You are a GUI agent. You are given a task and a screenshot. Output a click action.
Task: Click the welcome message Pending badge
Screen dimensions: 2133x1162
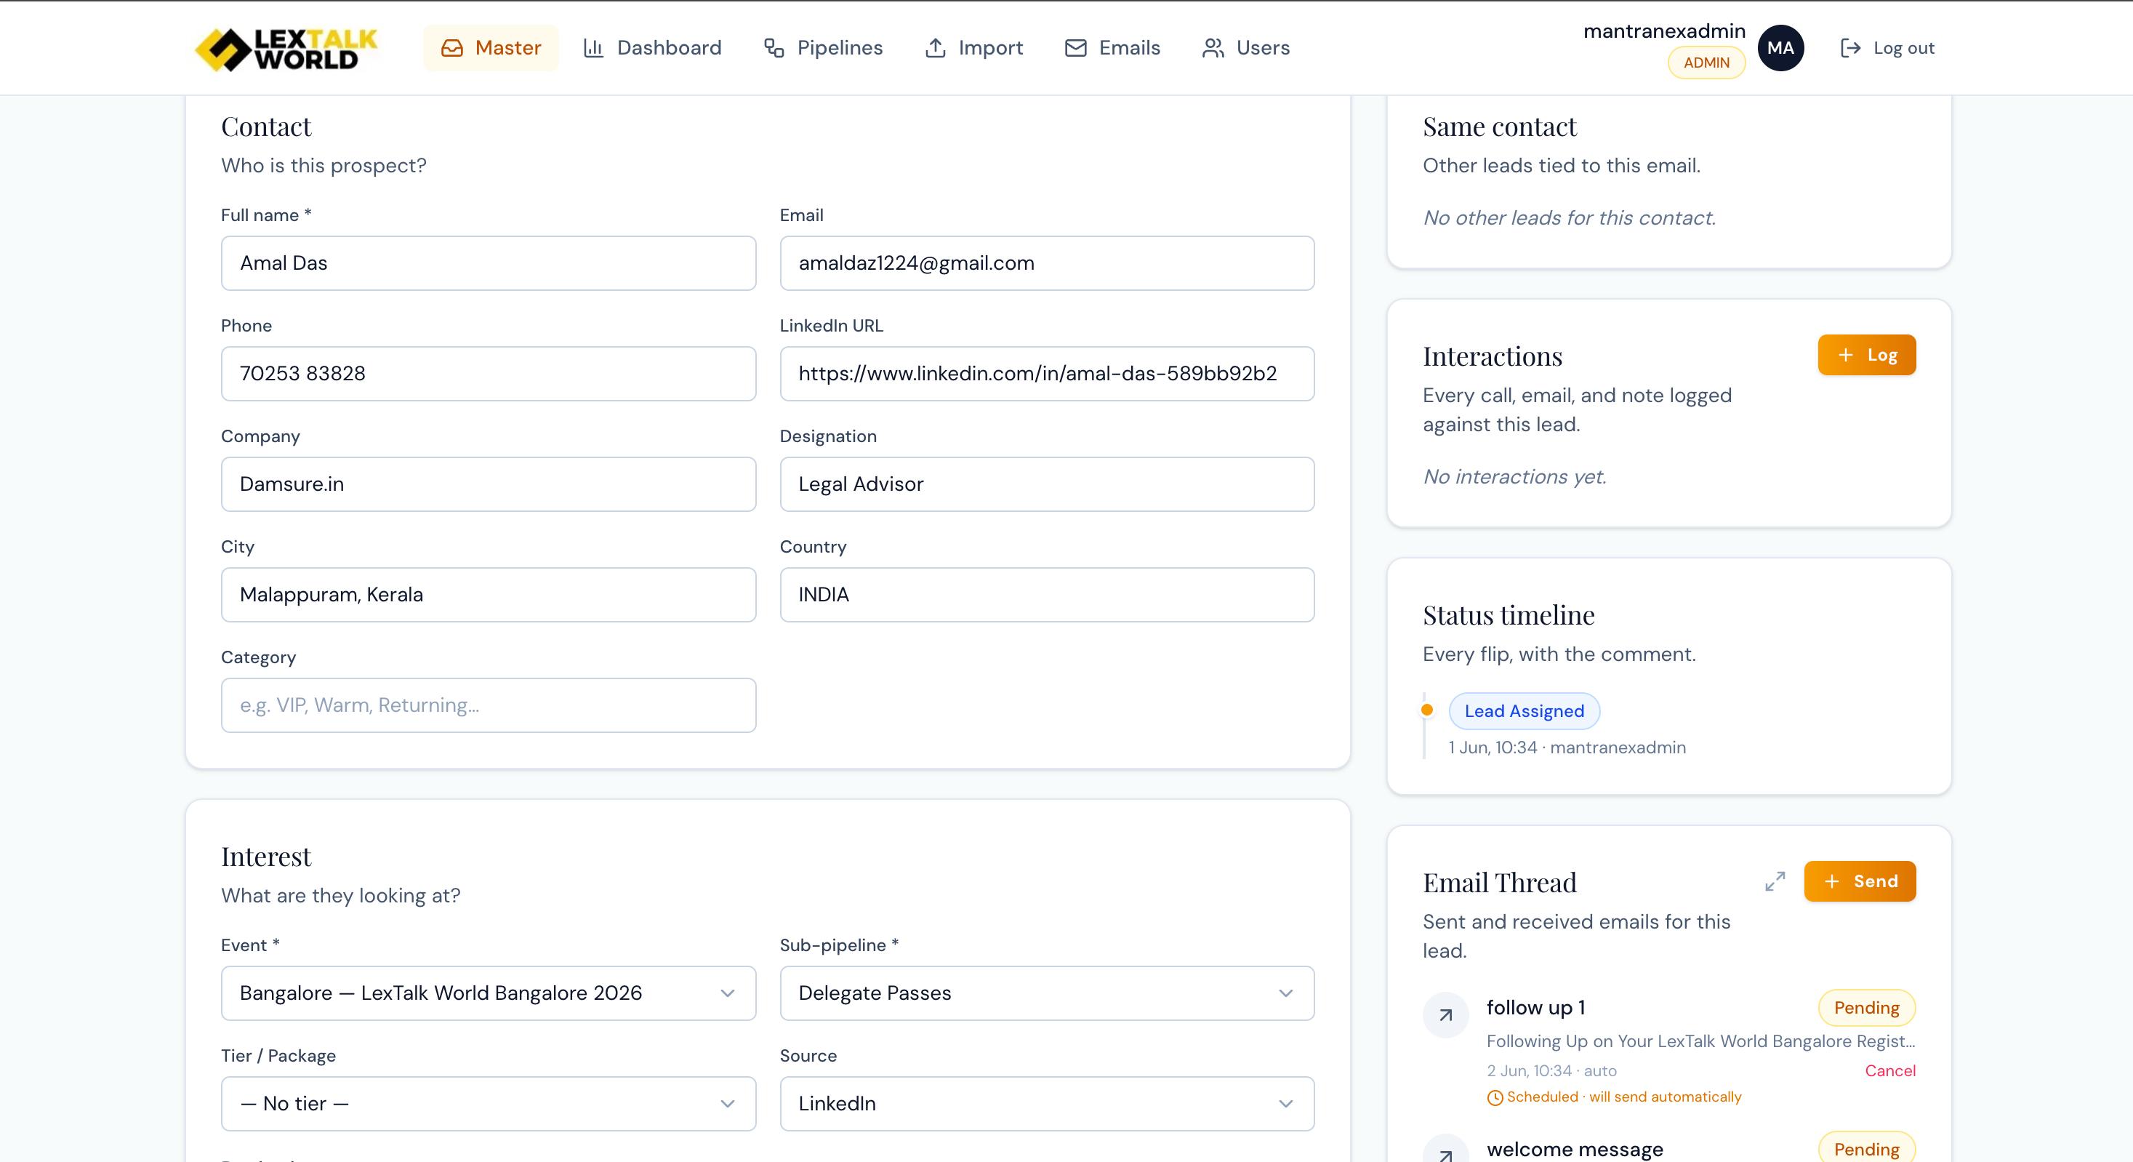1866,1149
